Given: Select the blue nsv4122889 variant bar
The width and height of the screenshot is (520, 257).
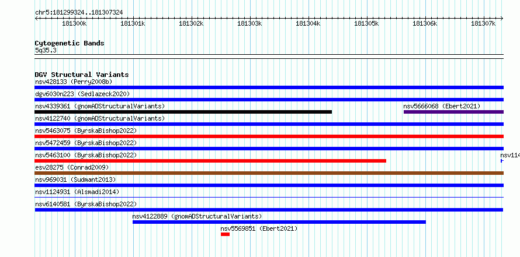Looking at the screenshot, I should pos(279,222).
